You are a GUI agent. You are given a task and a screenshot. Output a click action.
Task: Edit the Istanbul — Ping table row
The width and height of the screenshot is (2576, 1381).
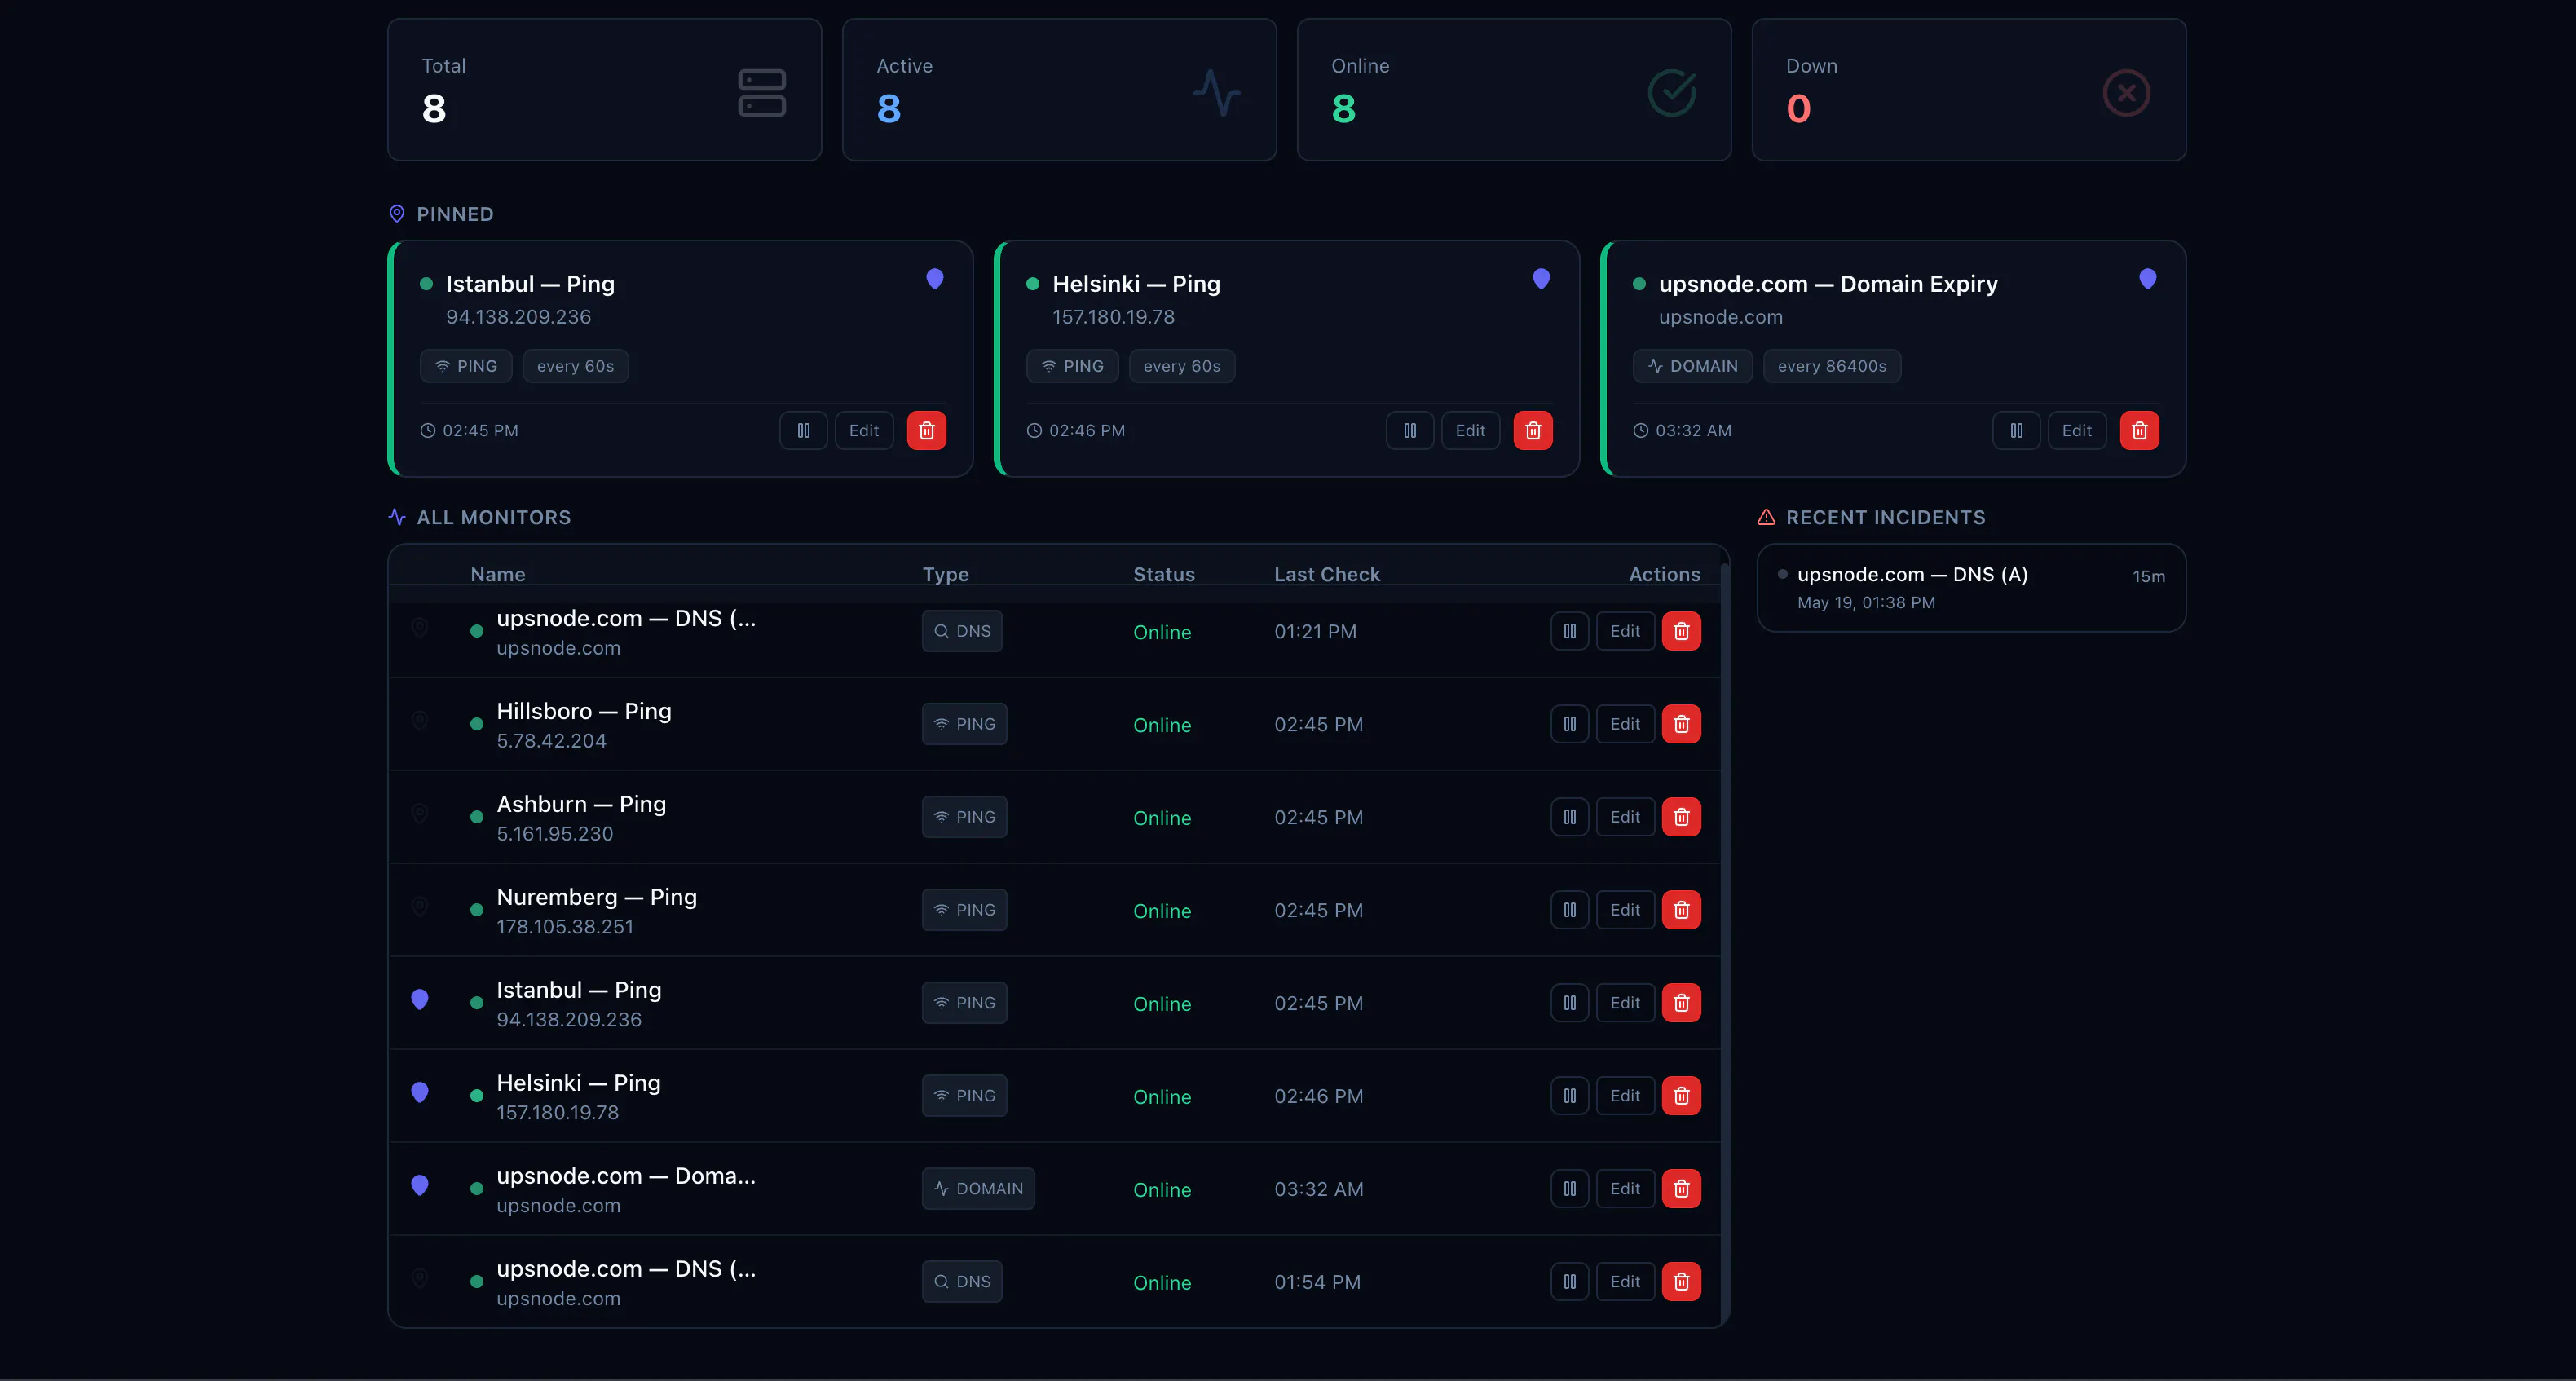click(x=1625, y=1003)
